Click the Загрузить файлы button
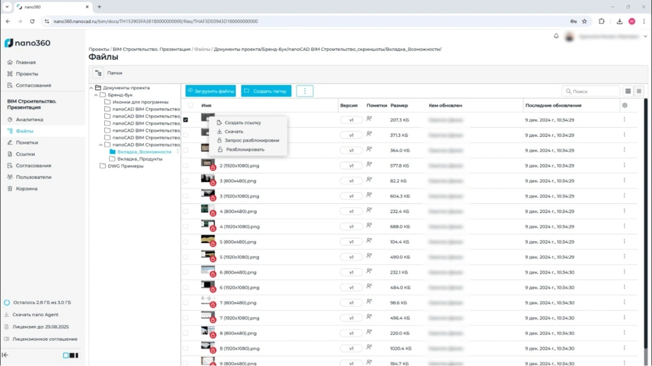Screen dimensions: 652x366 coord(211,91)
